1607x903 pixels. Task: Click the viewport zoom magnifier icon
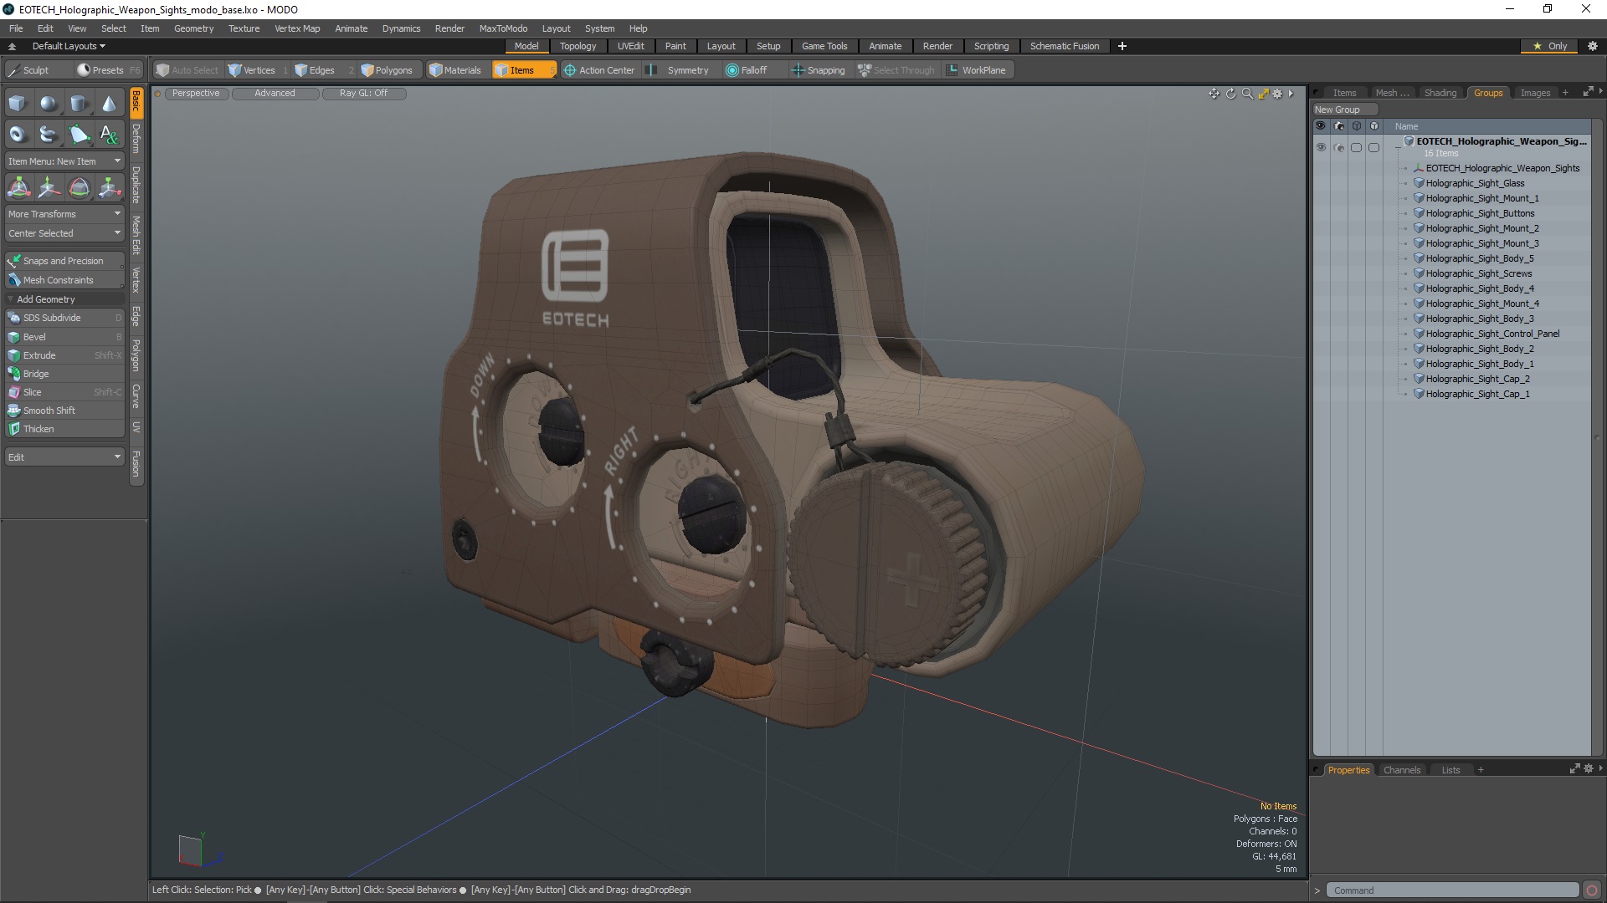coord(1247,94)
